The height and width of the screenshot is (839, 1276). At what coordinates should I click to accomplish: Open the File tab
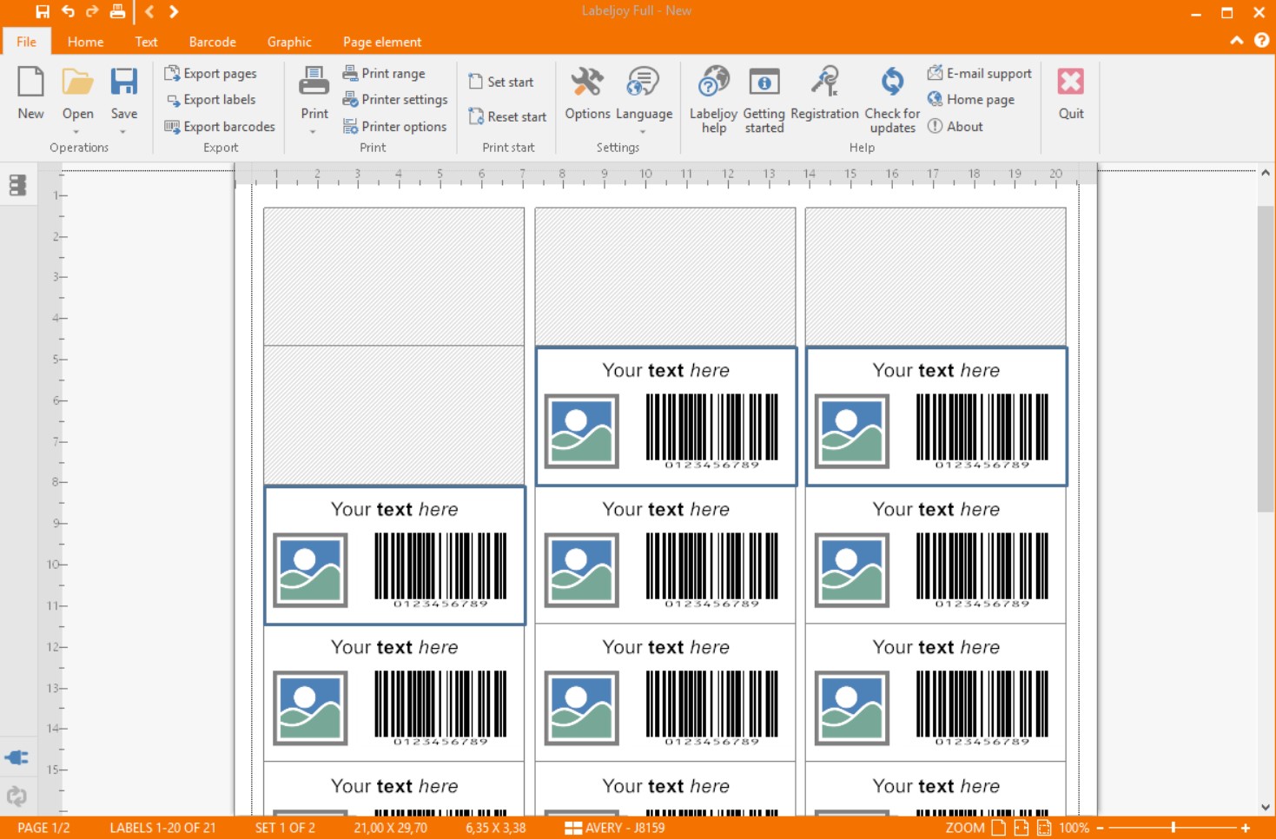(26, 42)
